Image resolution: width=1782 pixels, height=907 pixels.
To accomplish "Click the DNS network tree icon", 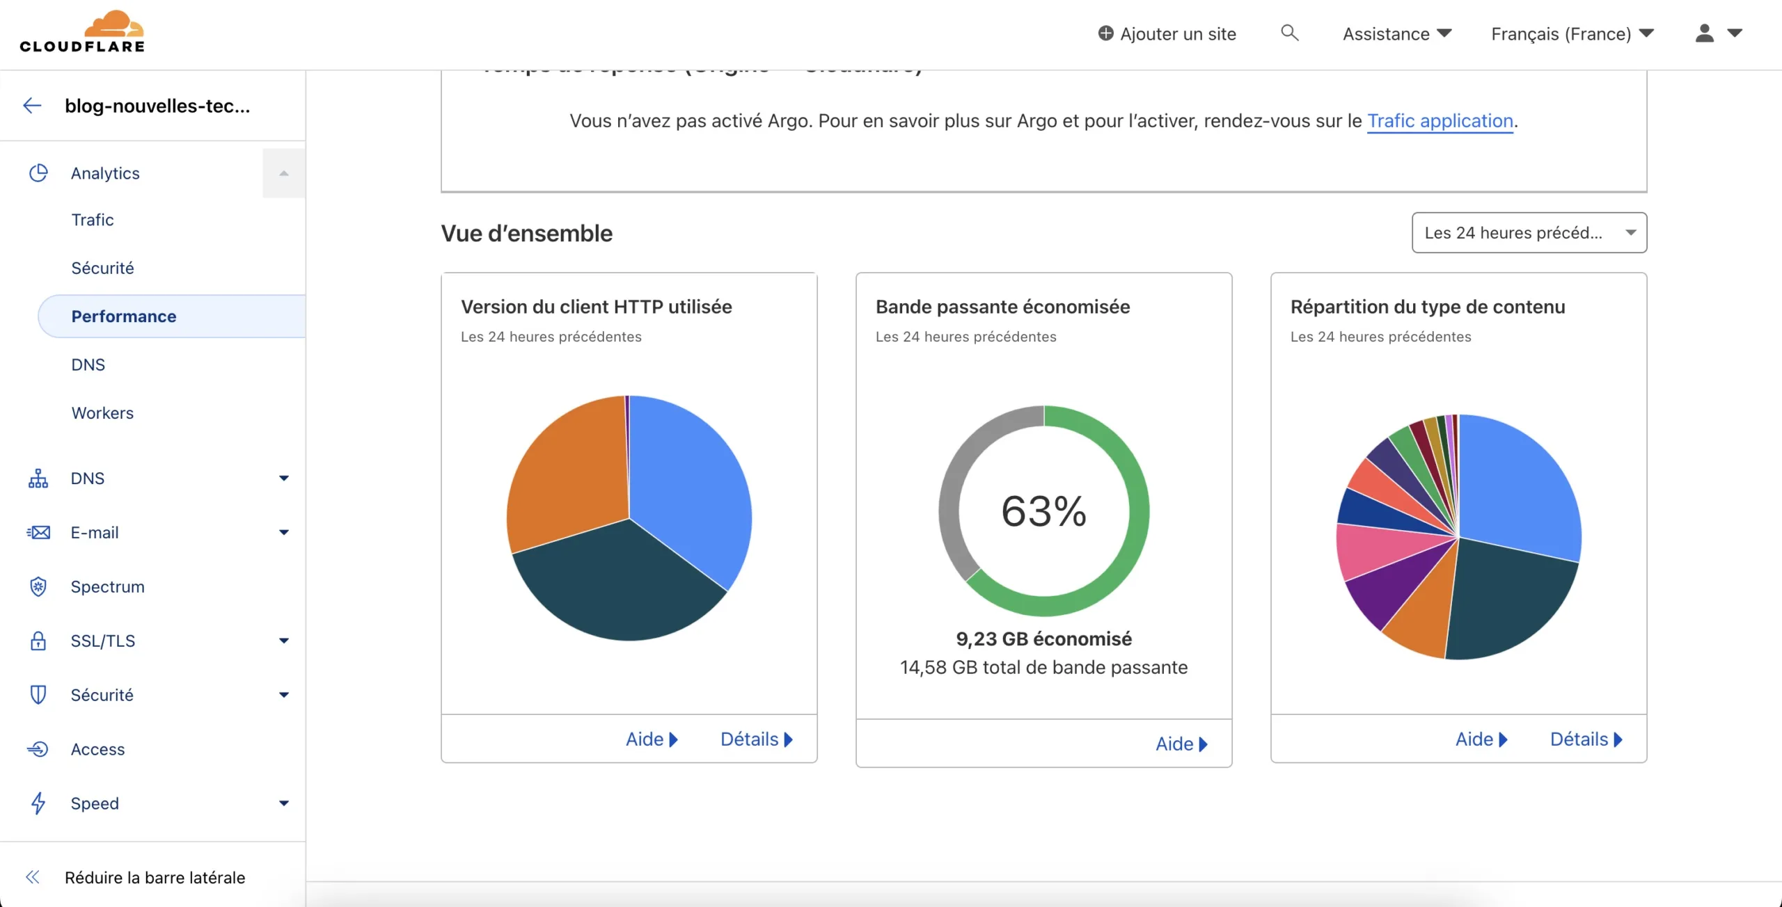I will tap(38, 479).
